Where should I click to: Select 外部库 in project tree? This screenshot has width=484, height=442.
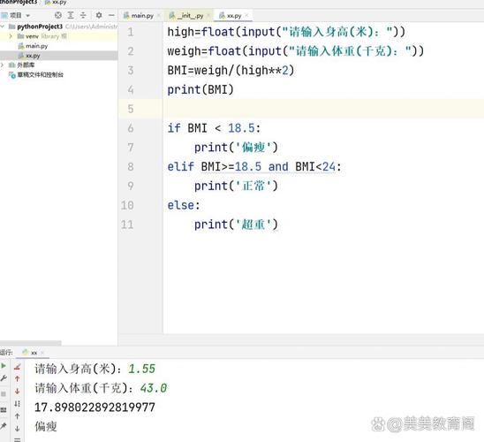coord(21,65)
